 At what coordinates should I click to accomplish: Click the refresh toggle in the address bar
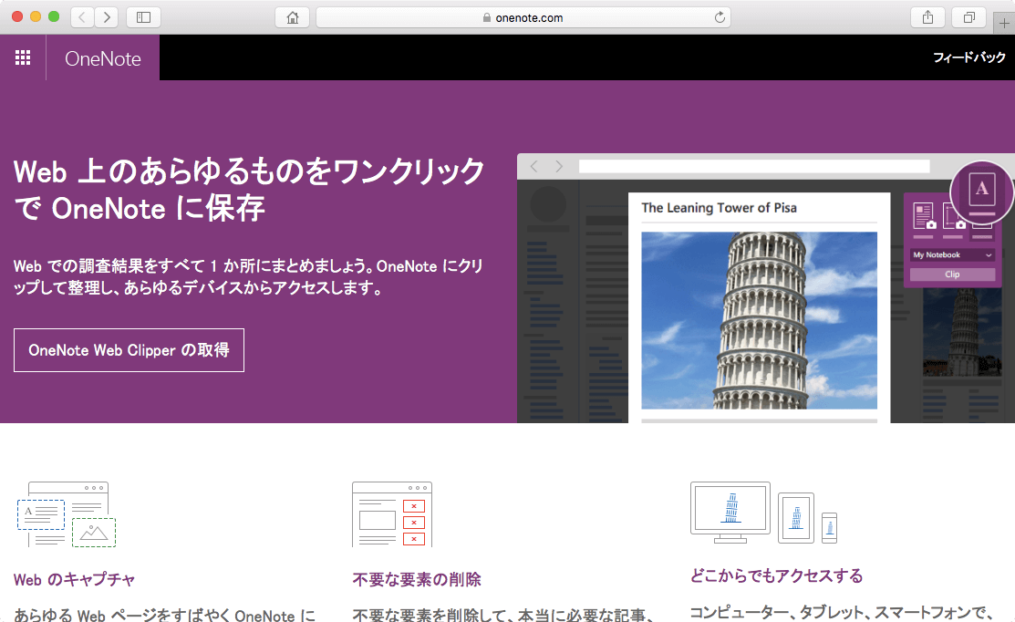click(720, 16)
